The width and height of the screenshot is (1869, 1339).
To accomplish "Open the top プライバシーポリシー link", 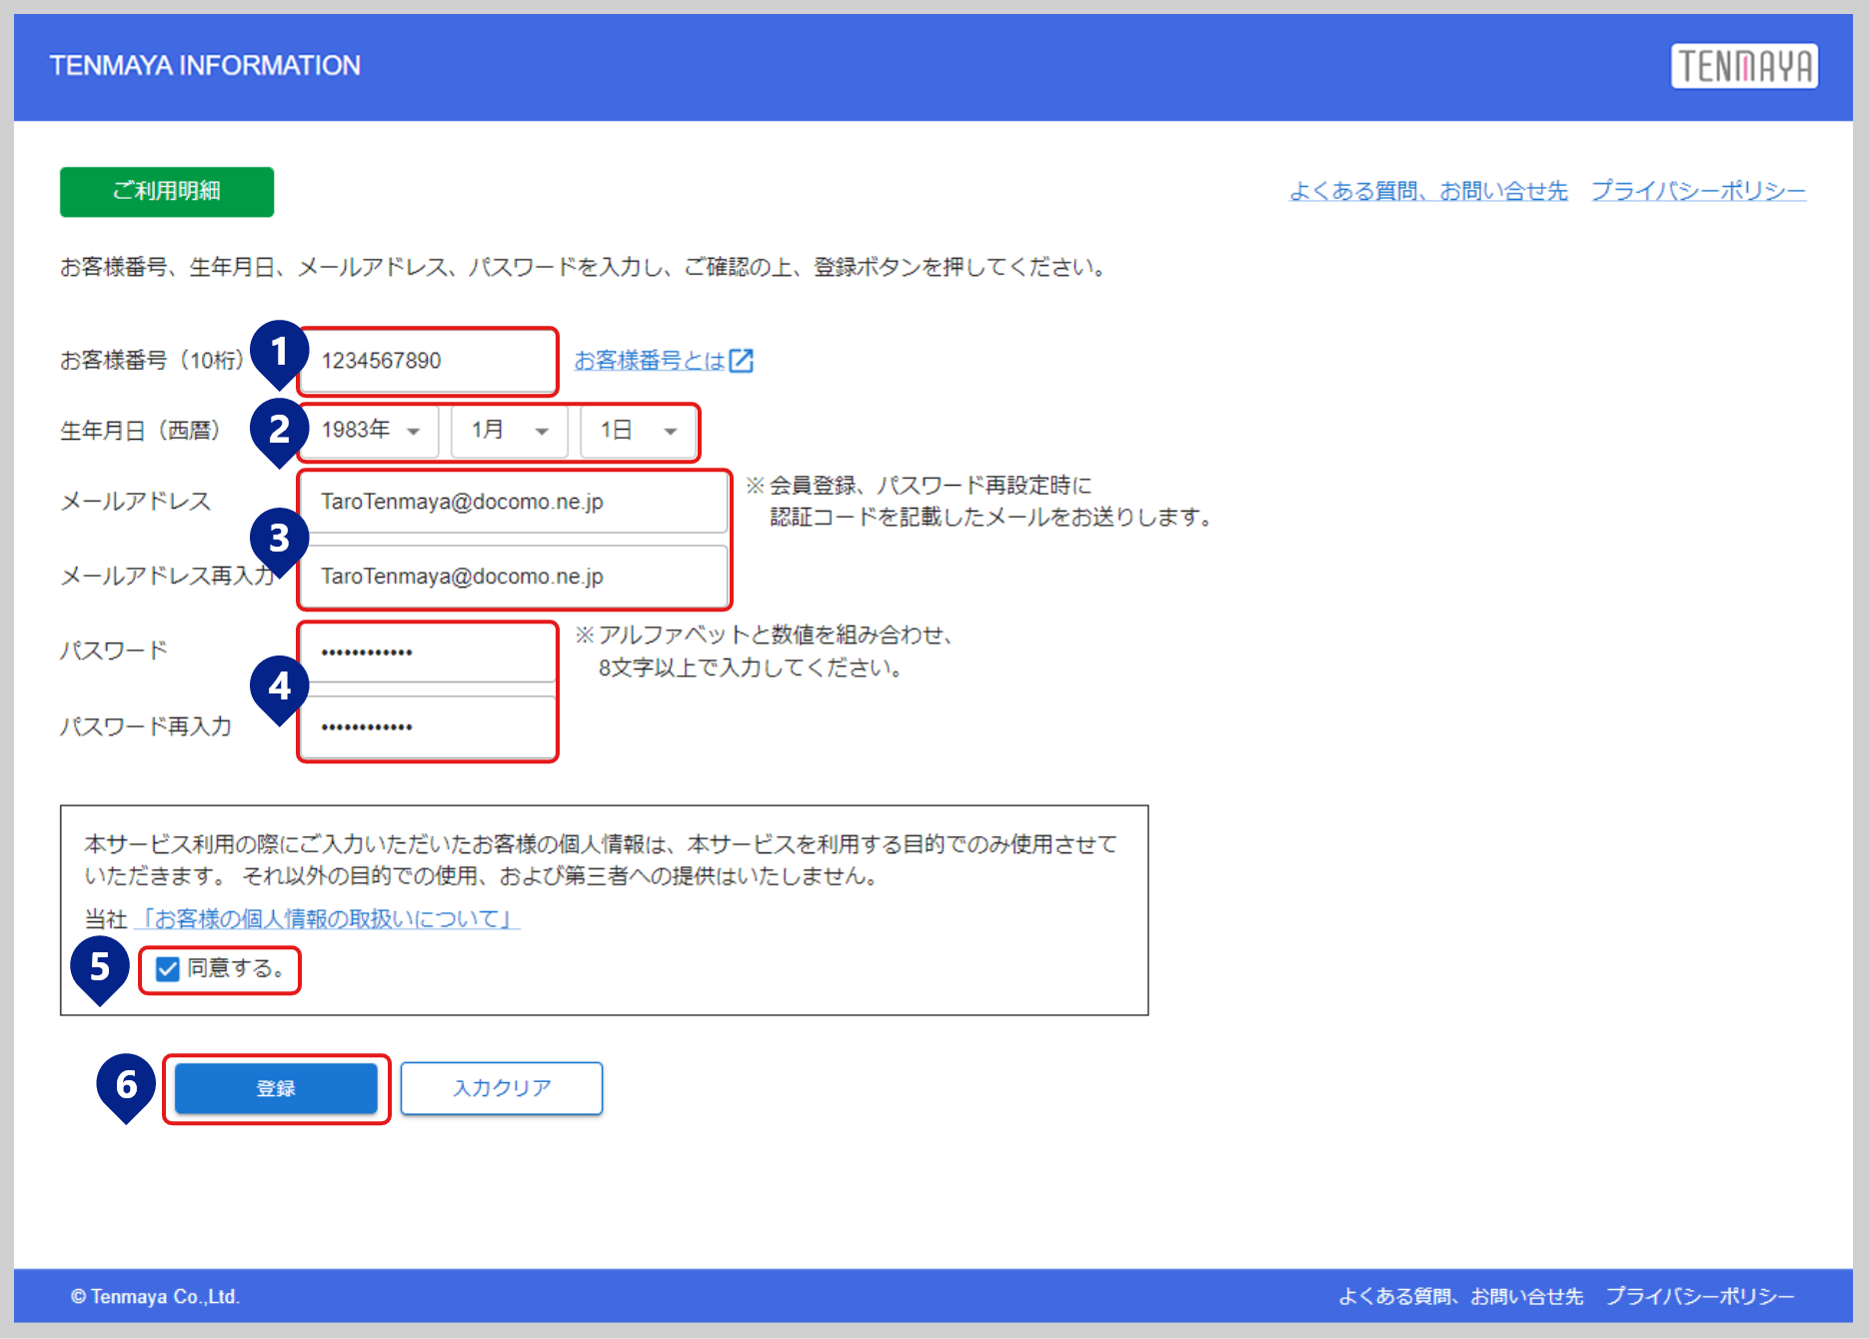I will (1698, 191).
